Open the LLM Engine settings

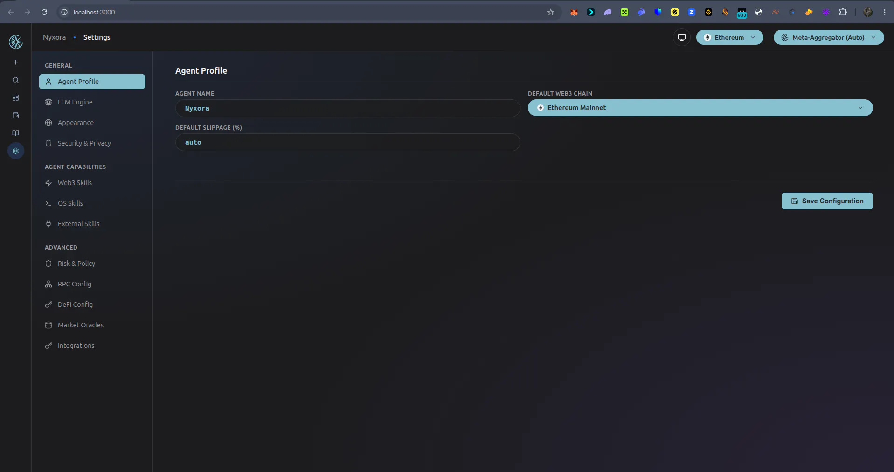pyautogui.click(x=92, y=102)
